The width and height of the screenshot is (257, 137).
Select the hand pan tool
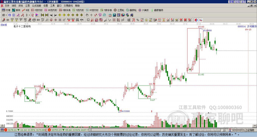pos(87,15)
